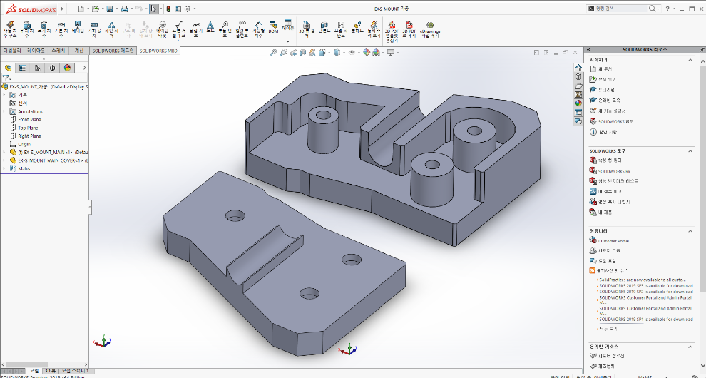Open the Options gear dropdown arrow
The image size is (706, 378).
[195, 9]
